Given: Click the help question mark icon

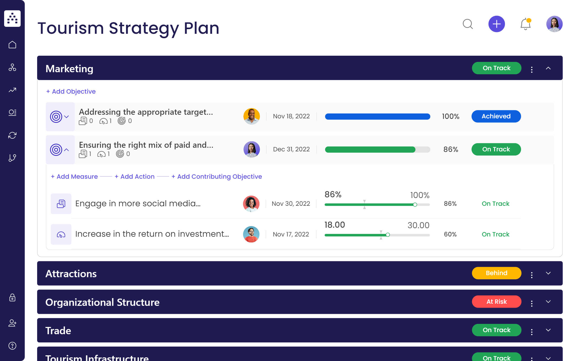Looking at the screenshot, I should coord(12,346).
